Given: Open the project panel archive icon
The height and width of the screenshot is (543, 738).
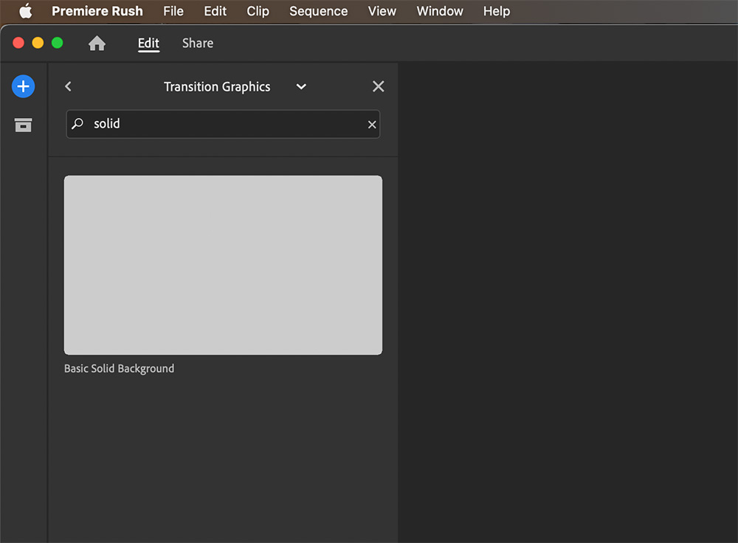Looking at the screenshot, I should pyautogui.click(x=23, y=125).
